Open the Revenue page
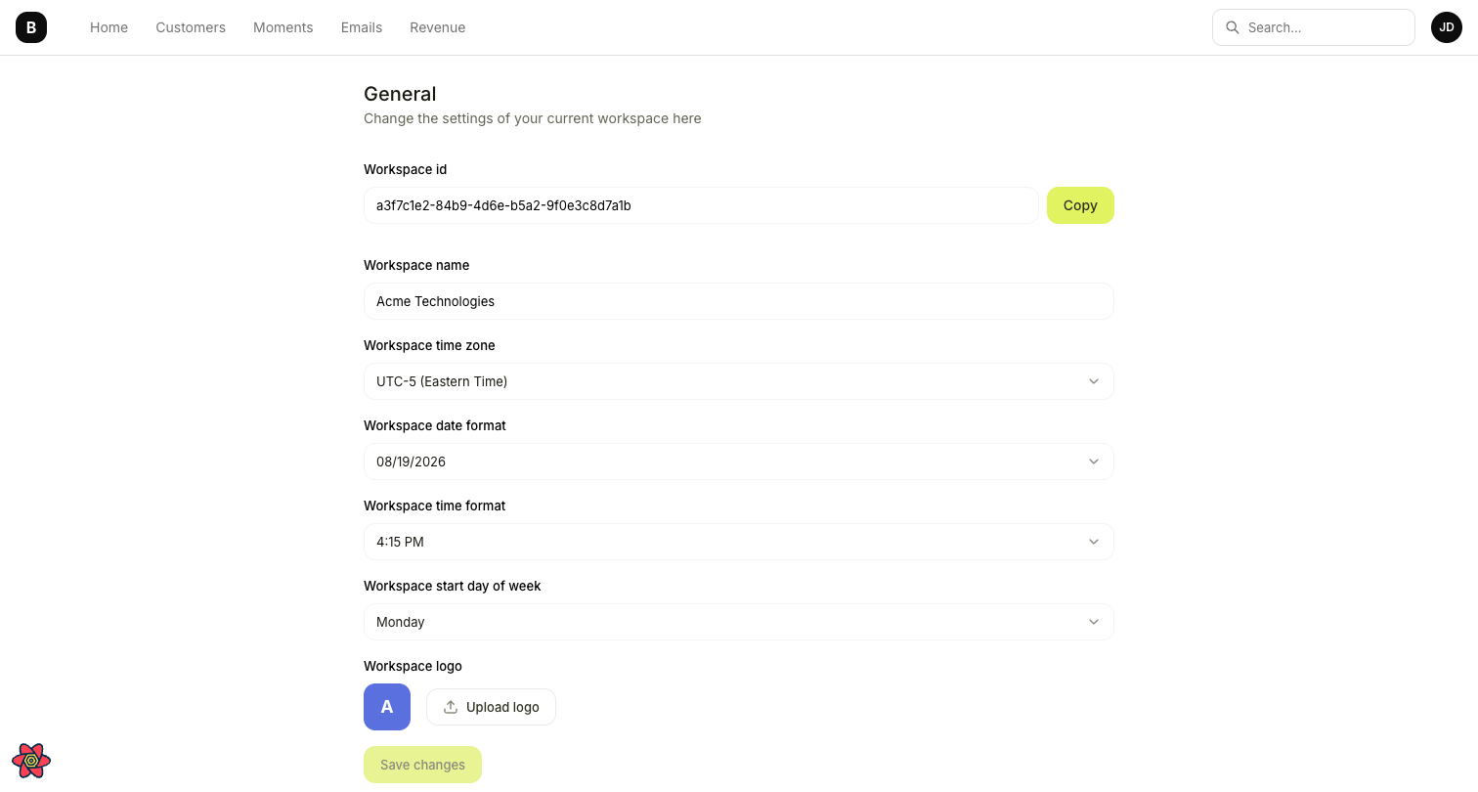The height and width of the screenshot is (792, 1478). tap(437, 27)
